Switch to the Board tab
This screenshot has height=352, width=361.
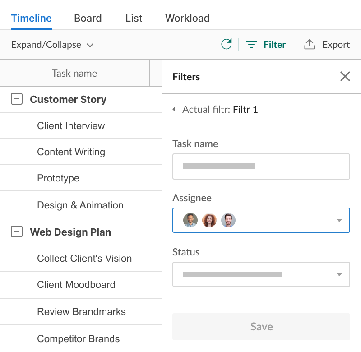(88, 19)
